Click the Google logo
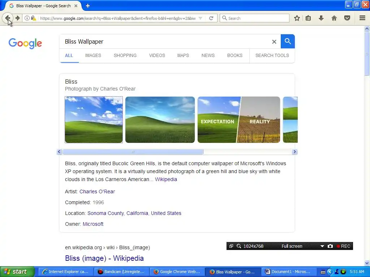 (x=25, y=43)
